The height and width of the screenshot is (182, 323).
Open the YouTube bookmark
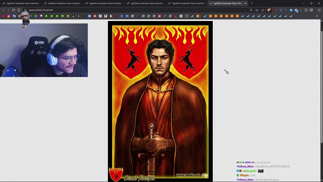(3, 16)
